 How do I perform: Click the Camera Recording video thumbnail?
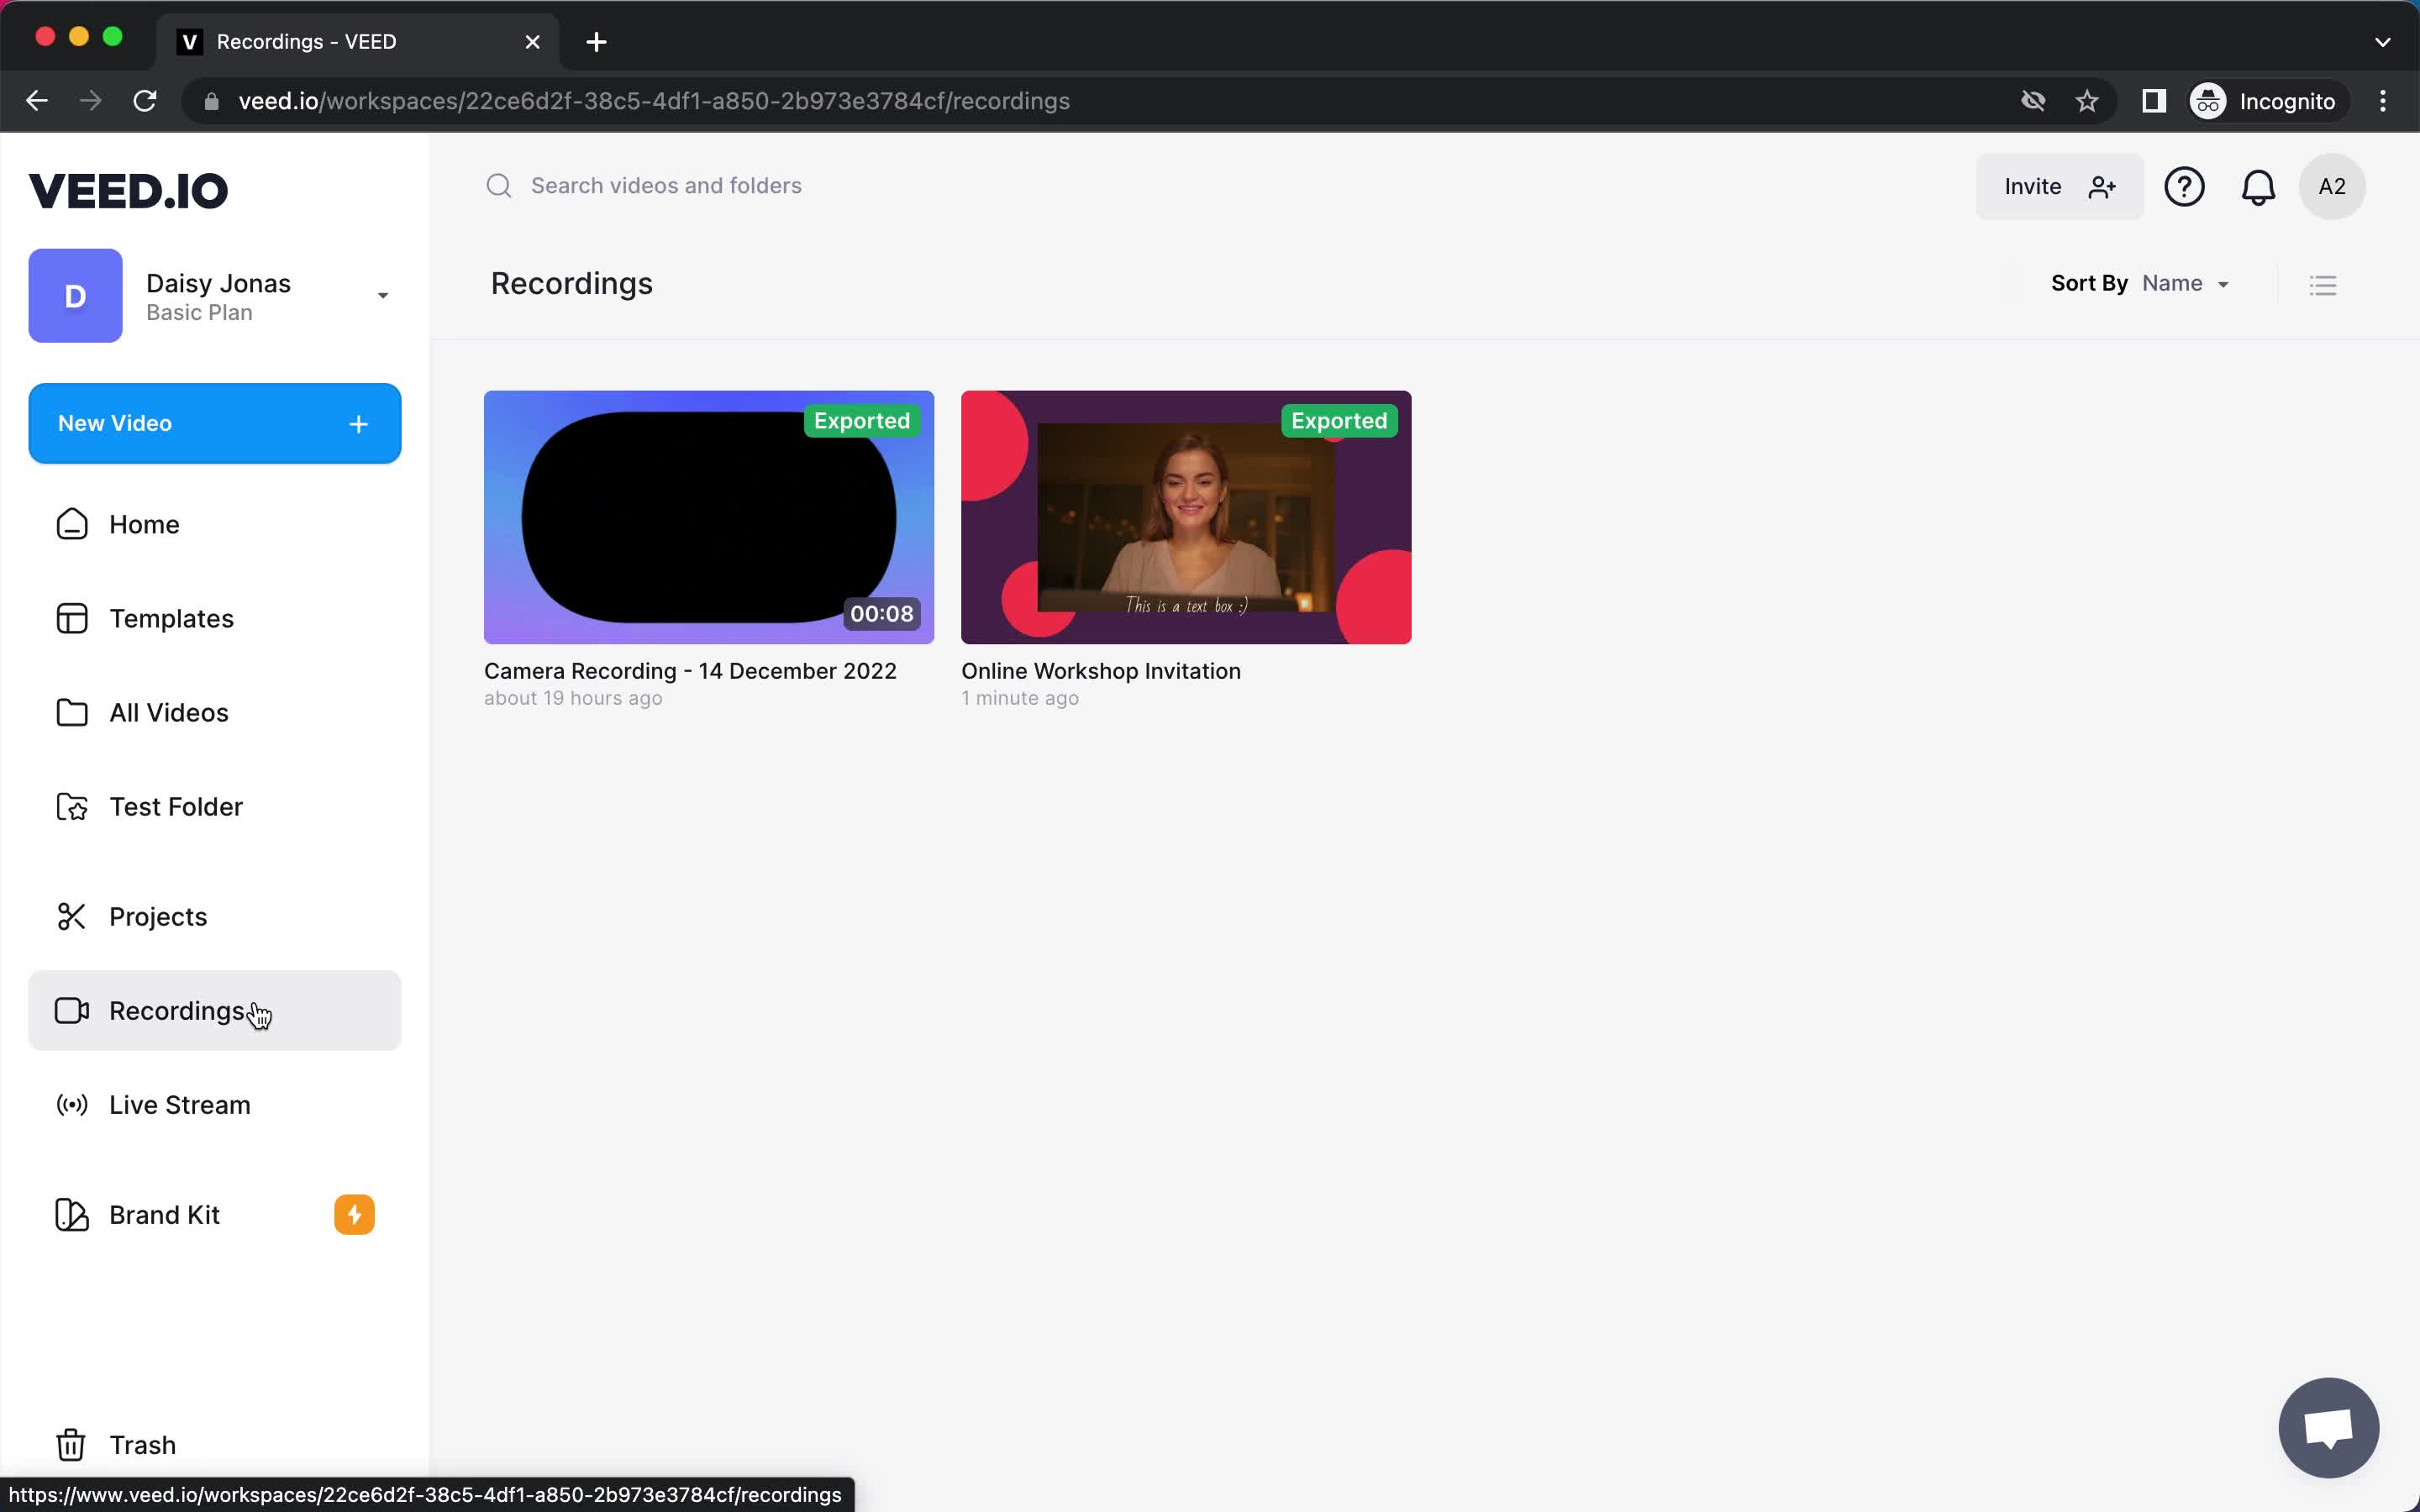pyautogui.click(x=709, y=517)
